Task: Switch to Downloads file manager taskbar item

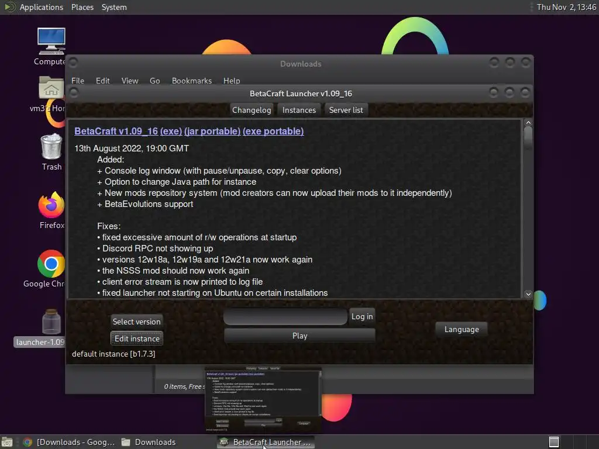Action: [149, 442]
